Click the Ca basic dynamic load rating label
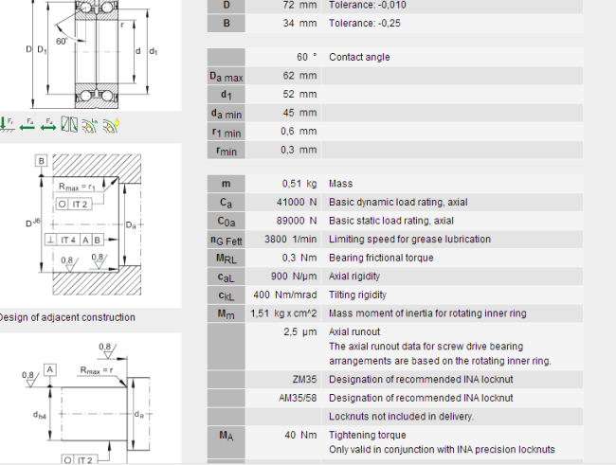This screenshot has height=465, width=616. tap(226, 203)
